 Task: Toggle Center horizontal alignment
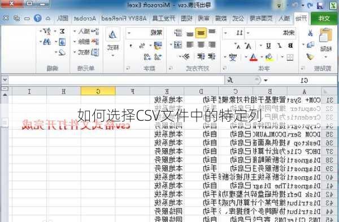pyautogui.click(x=201, y=45)
